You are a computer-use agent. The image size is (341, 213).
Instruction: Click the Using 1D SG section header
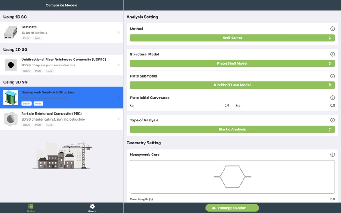coord(15,17)
